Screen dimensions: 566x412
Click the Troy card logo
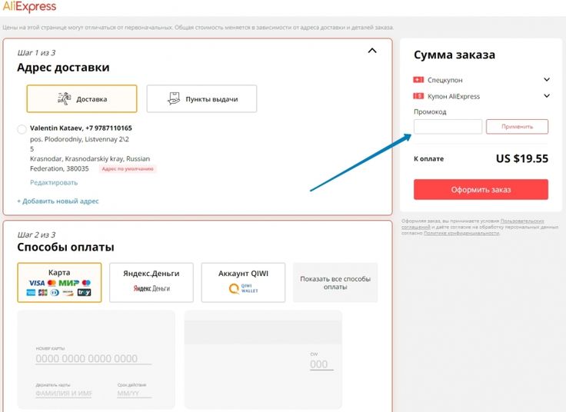point(84,292)
